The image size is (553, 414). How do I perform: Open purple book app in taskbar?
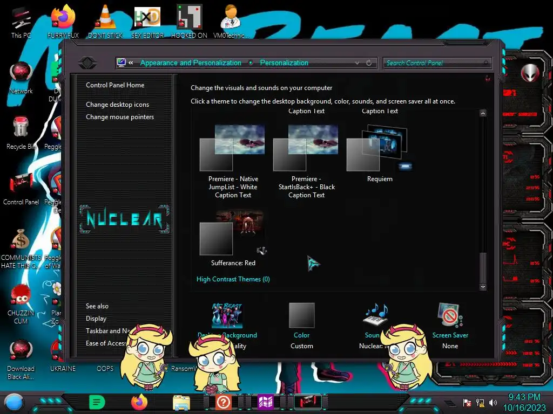pyautogui.click(x=266, y=402)
